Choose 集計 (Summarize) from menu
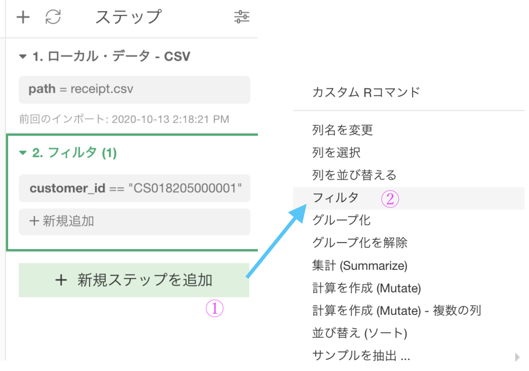 [360, 266]
